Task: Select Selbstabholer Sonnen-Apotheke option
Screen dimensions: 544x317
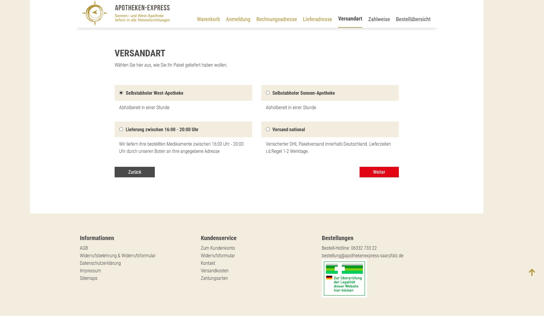Action: 268,93
